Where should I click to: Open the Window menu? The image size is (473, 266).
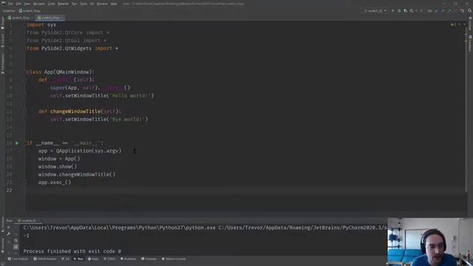102,4
